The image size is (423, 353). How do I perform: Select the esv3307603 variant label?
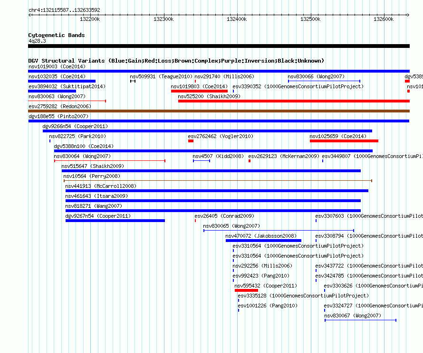(369, 216)
